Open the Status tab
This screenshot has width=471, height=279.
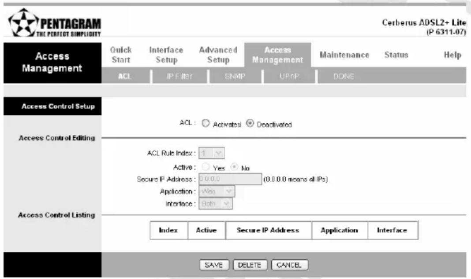[x=396, y=55]
